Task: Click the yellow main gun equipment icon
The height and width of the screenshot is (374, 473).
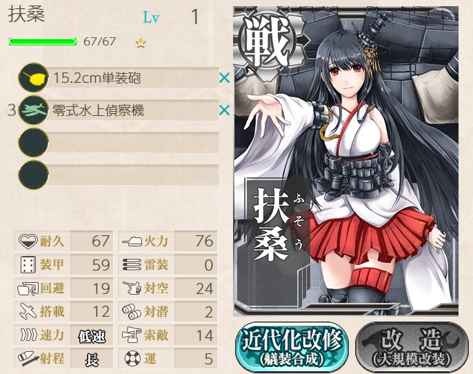Action: tap(34, 77)
